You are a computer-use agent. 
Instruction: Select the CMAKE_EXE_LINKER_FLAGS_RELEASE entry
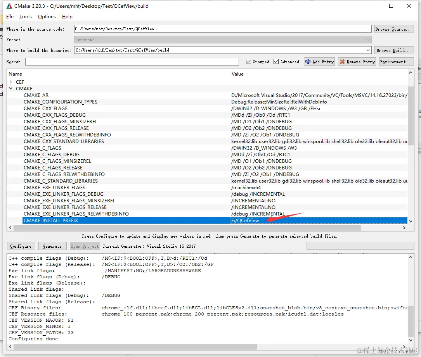coord(65,207)
